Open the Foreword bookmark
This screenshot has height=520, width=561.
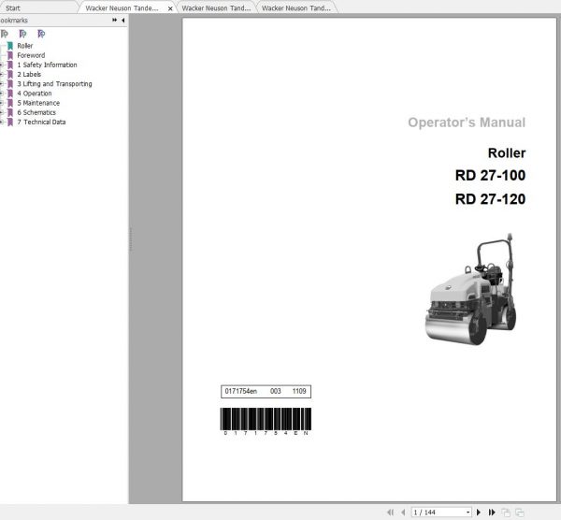pos(31,55)
